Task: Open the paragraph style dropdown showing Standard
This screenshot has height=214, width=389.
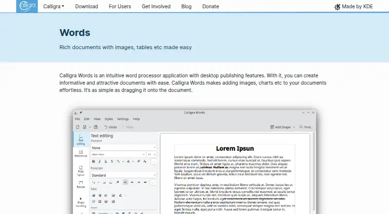Action: [x=124, y=175]
